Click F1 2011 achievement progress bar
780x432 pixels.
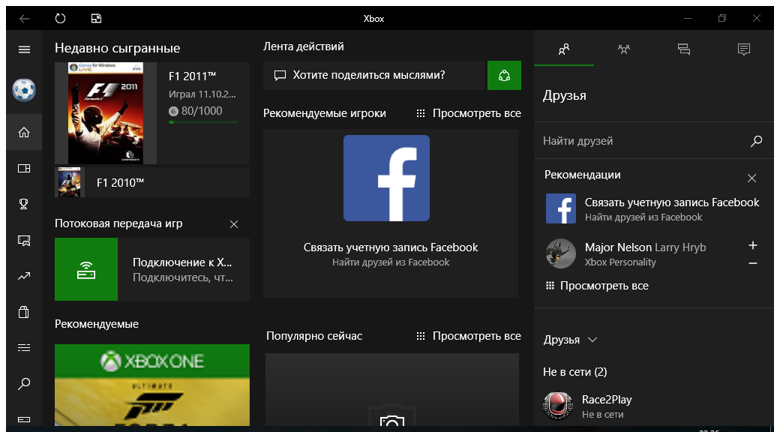[203, 122]
